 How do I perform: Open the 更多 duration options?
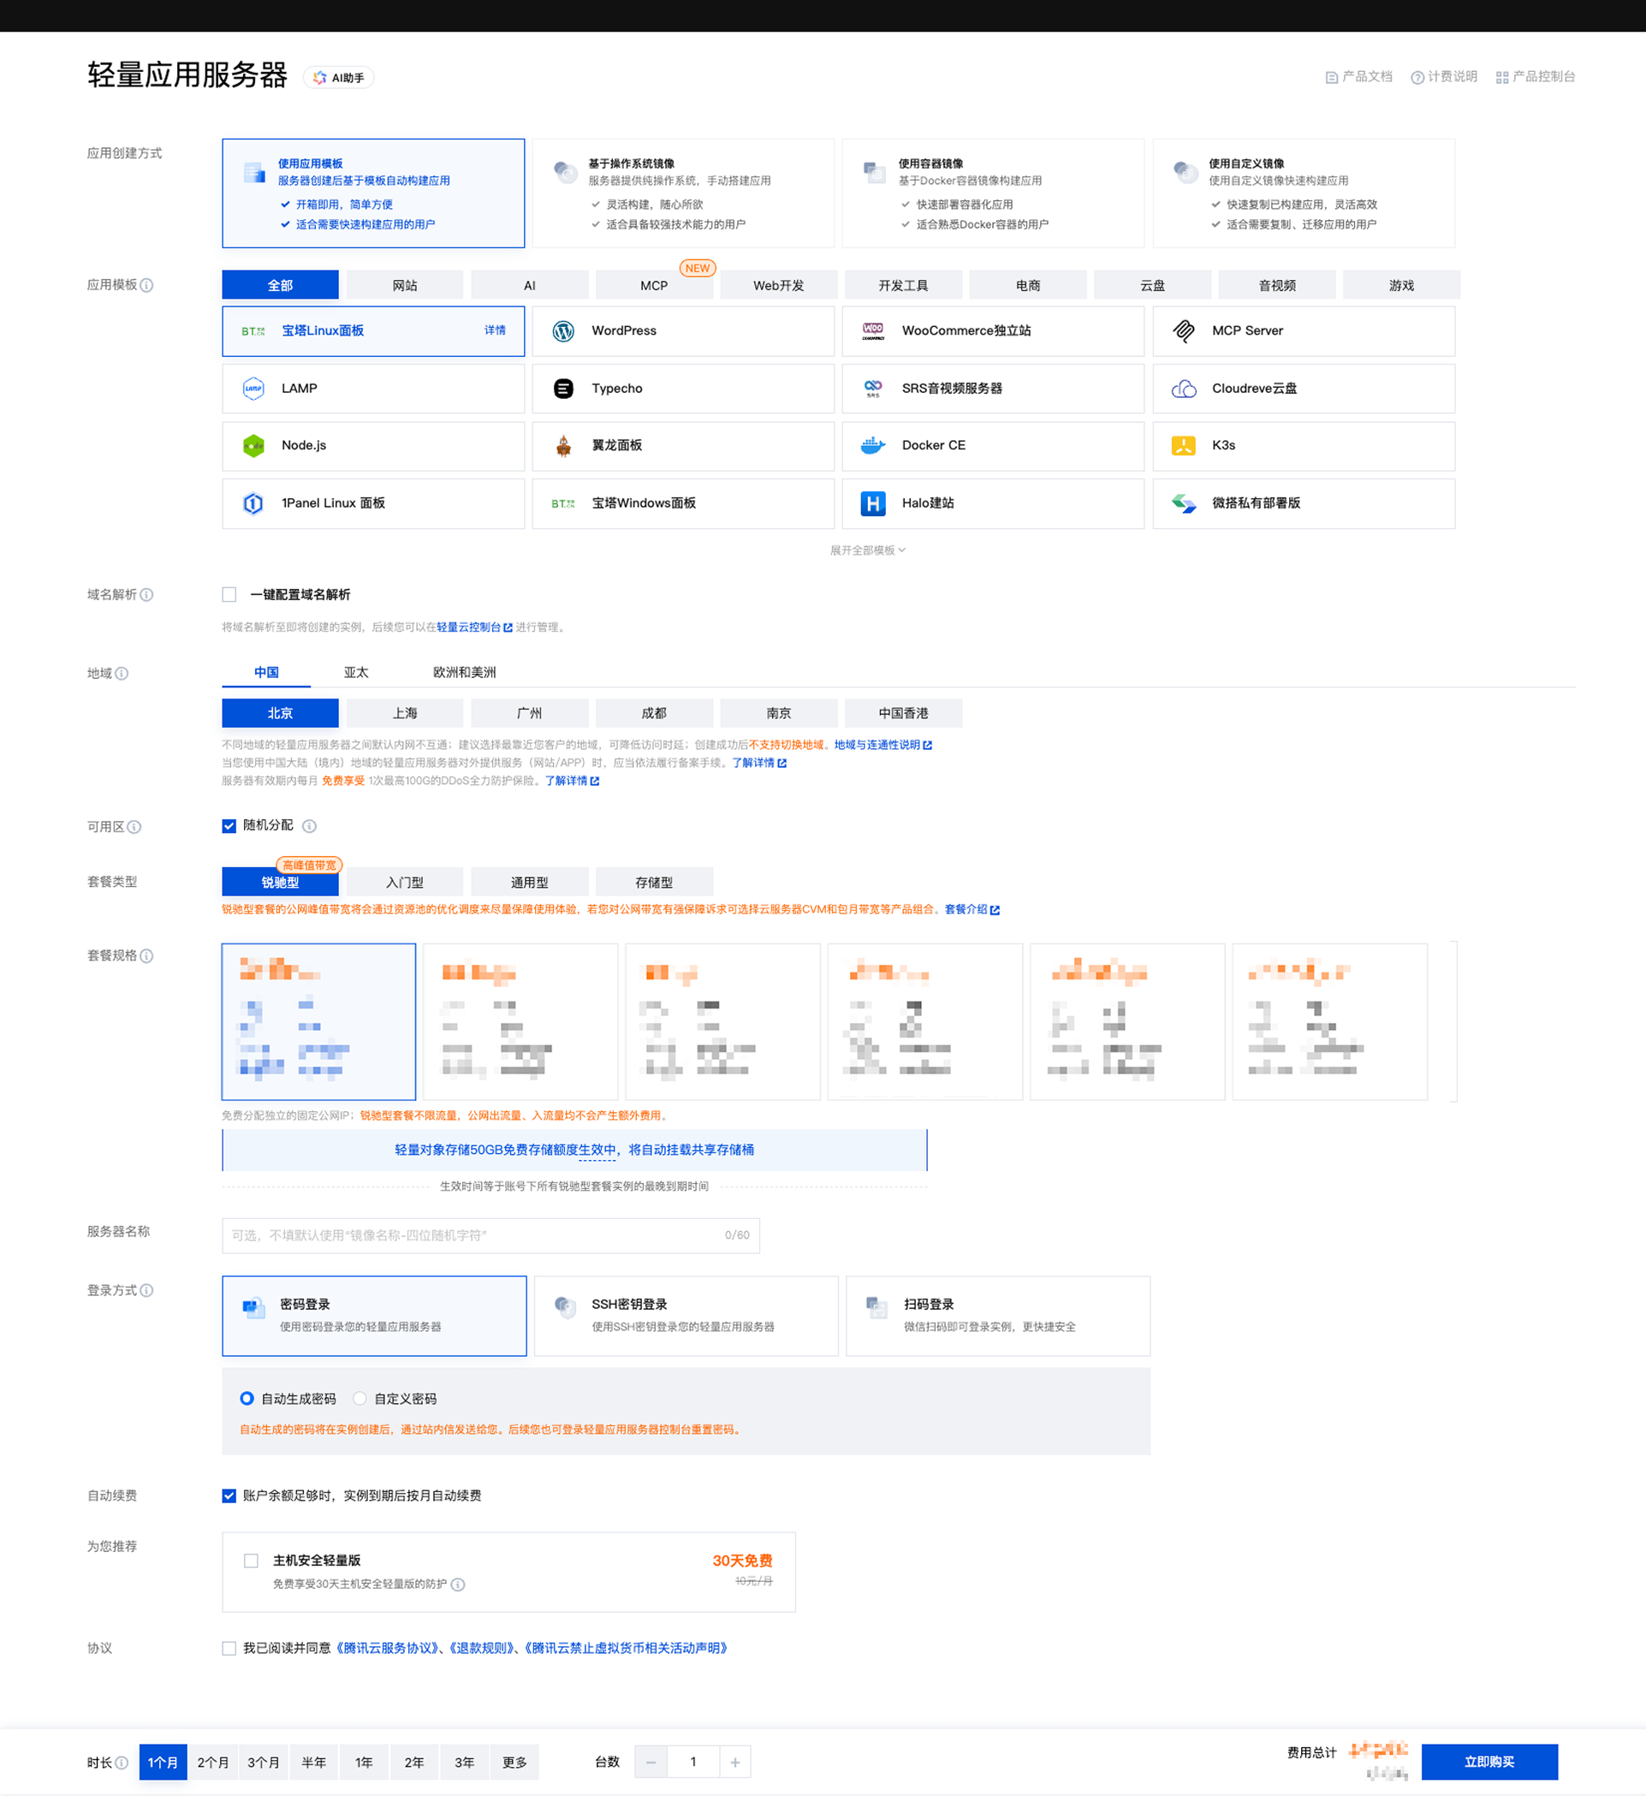point(514,1761)
